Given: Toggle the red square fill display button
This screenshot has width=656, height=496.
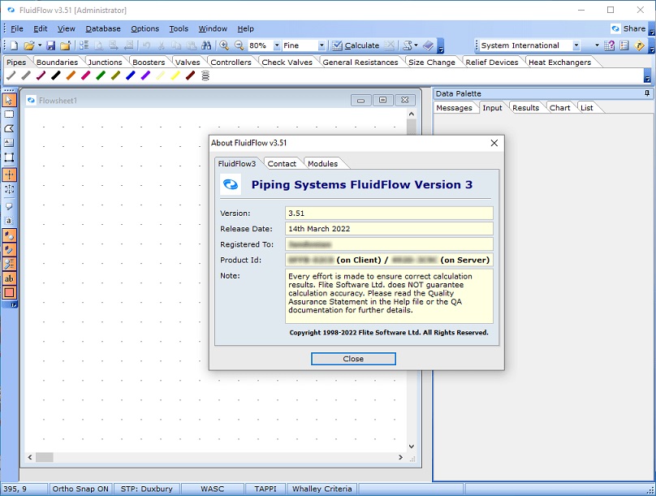Looking at the screenshot, I should [9, 293].
